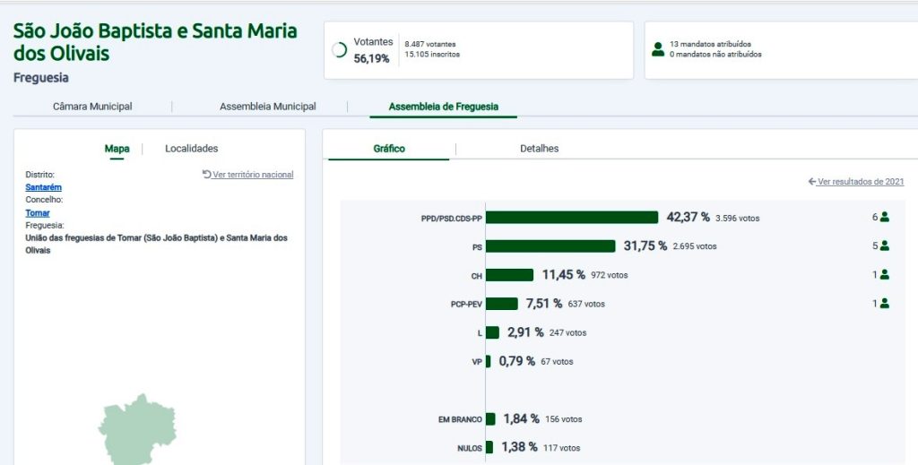Image resolution: width=918 pixels, height=465 pixels.
Task: Switch to the Localidades tab
Action: coord(191,149)
